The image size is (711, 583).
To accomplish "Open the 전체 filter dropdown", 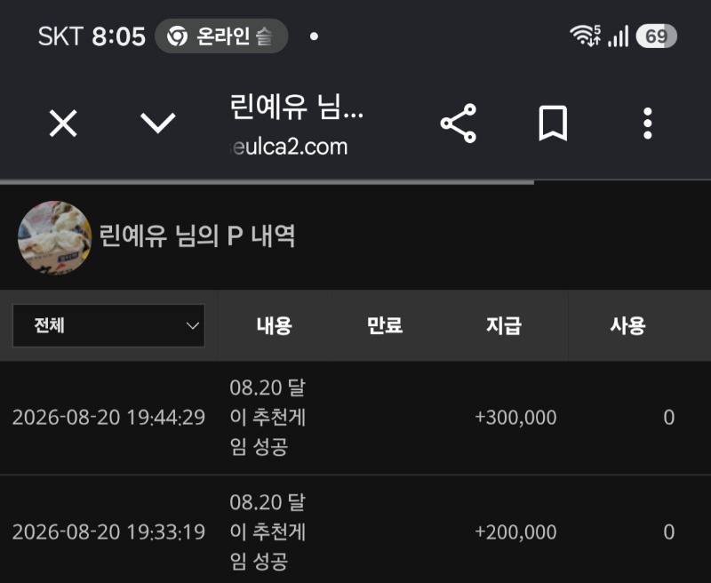I will (108, 325).
